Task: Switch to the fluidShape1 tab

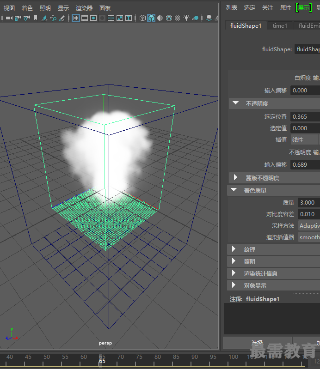Action: (246, 26)
